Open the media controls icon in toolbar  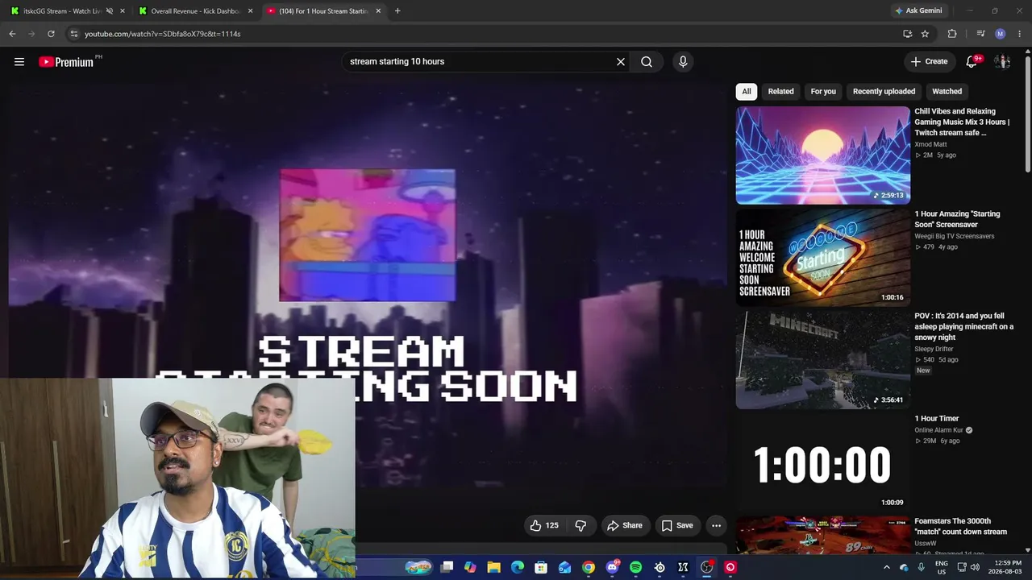click(x=980, y=34)
